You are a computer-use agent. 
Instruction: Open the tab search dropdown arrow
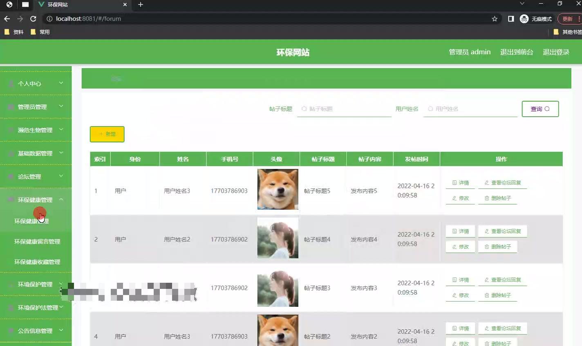tap(522, 4)
